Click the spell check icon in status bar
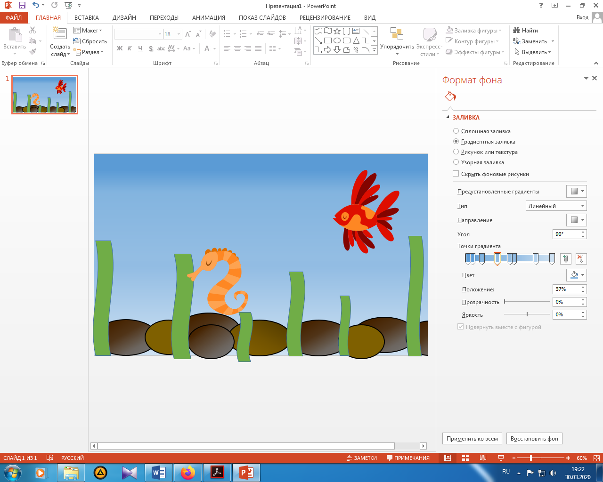 (50, 458)
